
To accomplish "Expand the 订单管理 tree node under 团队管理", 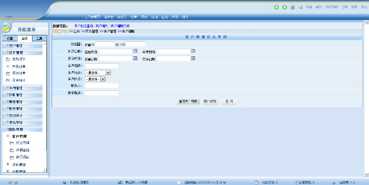I will coord(8,164).
